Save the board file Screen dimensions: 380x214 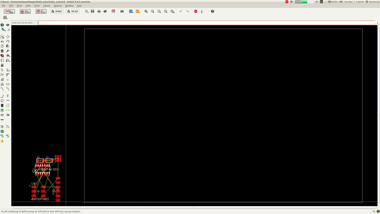click(92, 11)
